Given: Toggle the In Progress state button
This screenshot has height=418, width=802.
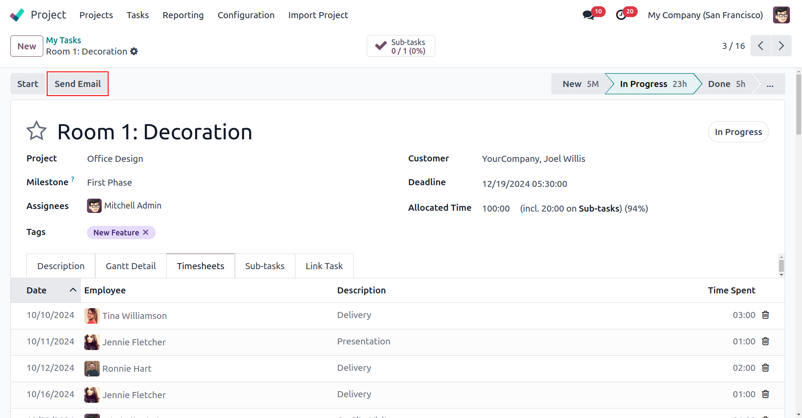Looking at the screenshot, I should [738, 132].
